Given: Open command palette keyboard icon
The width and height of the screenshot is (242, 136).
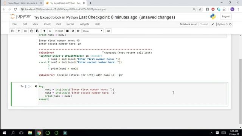Looking at the screenshot, I should pyautogui.click(x=108, y=31).
